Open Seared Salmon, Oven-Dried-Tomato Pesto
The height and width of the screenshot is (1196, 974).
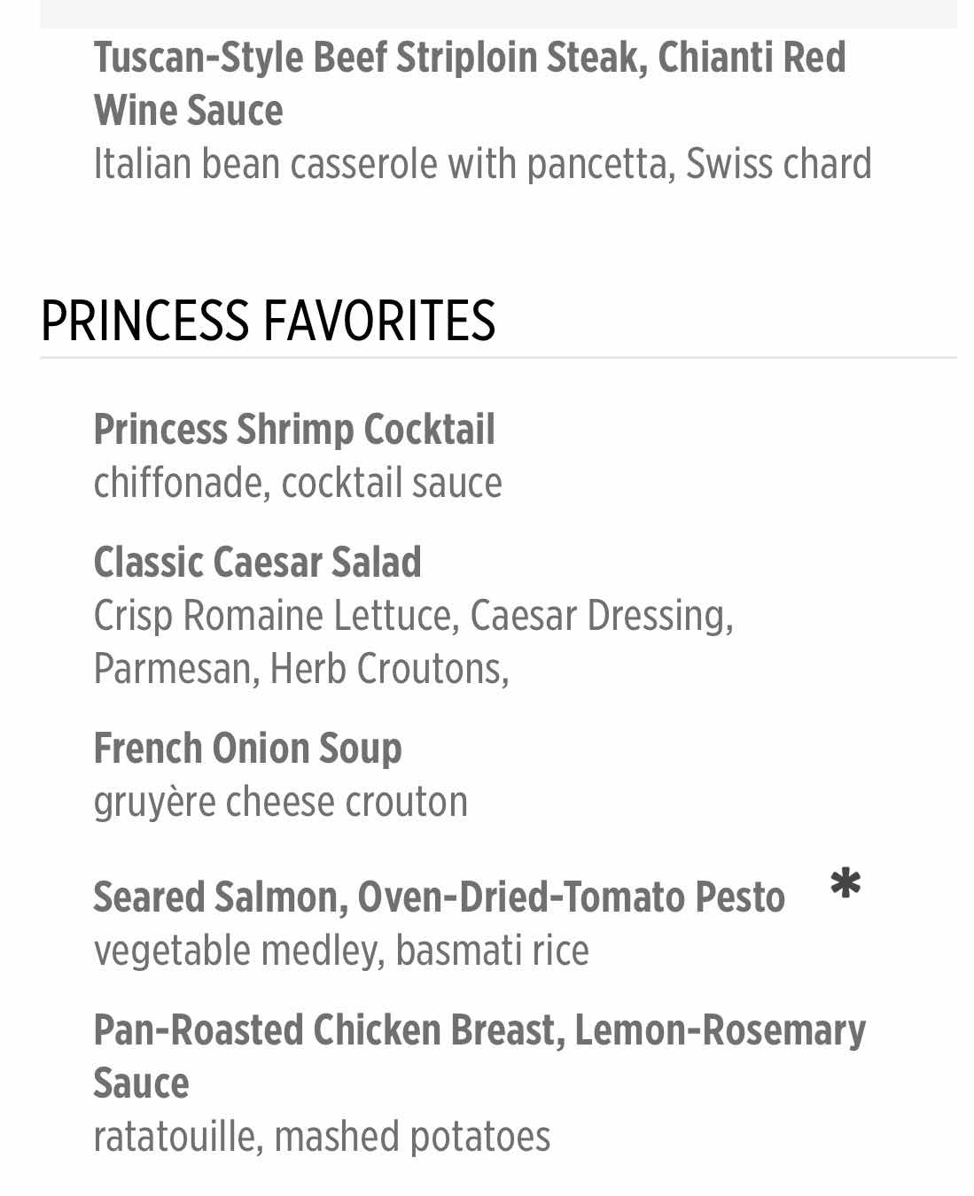pyautogui.click(x=440, y=897)
